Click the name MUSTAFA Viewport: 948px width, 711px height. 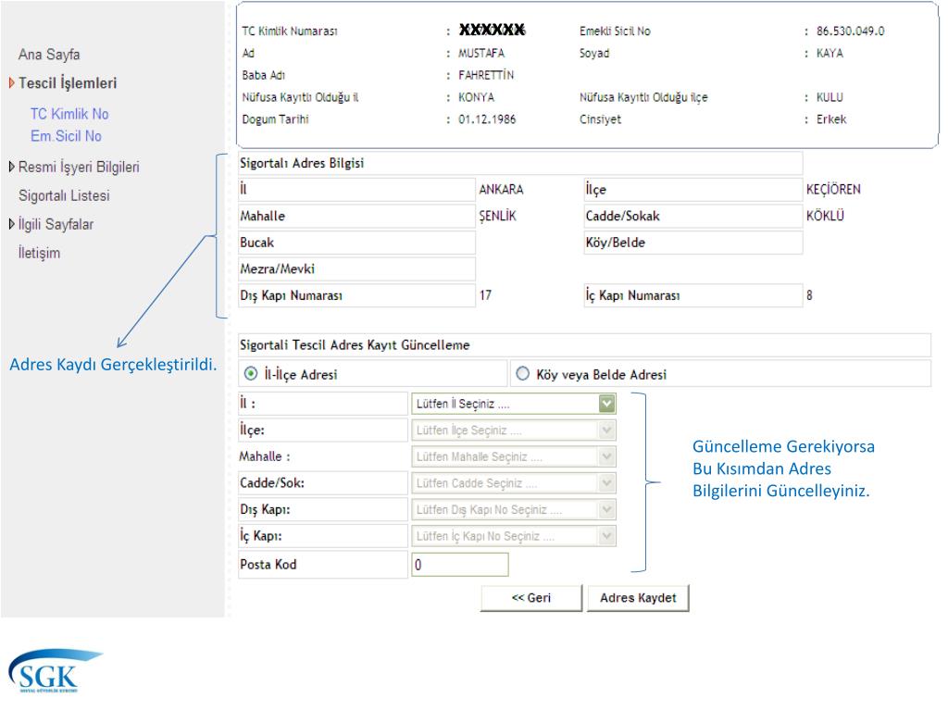pyautogui.click(x=481, y=53)
